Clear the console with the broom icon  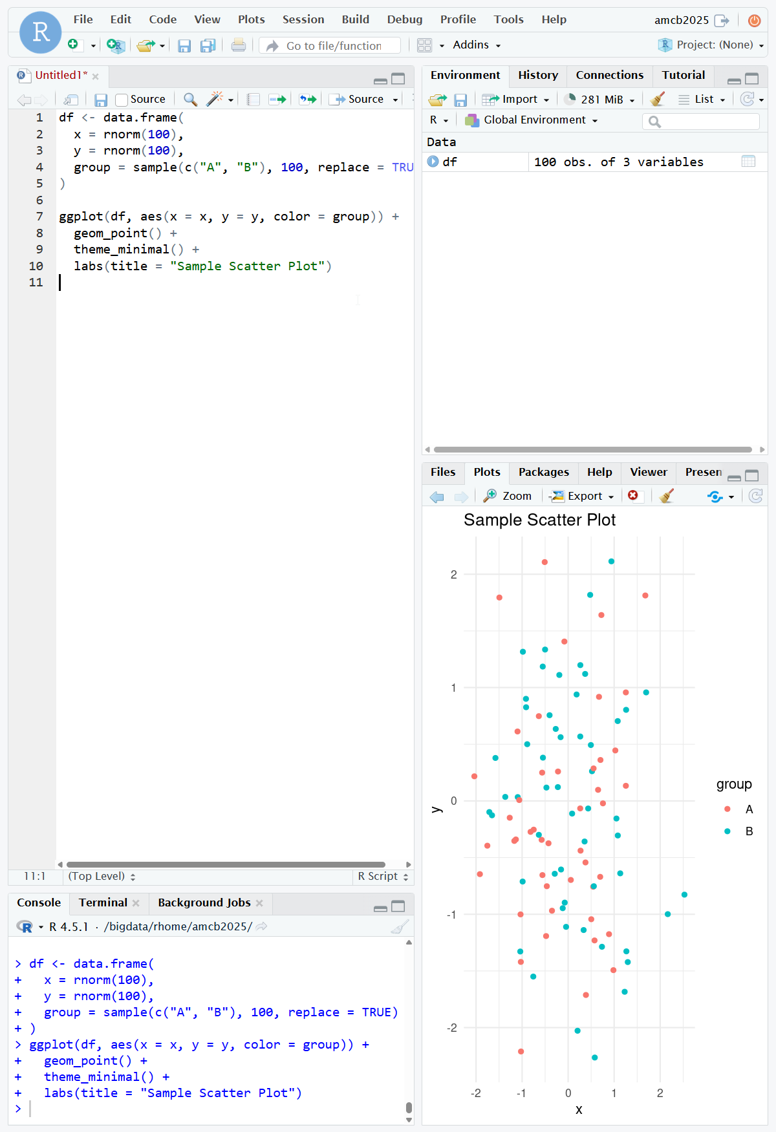coord(400,927)
